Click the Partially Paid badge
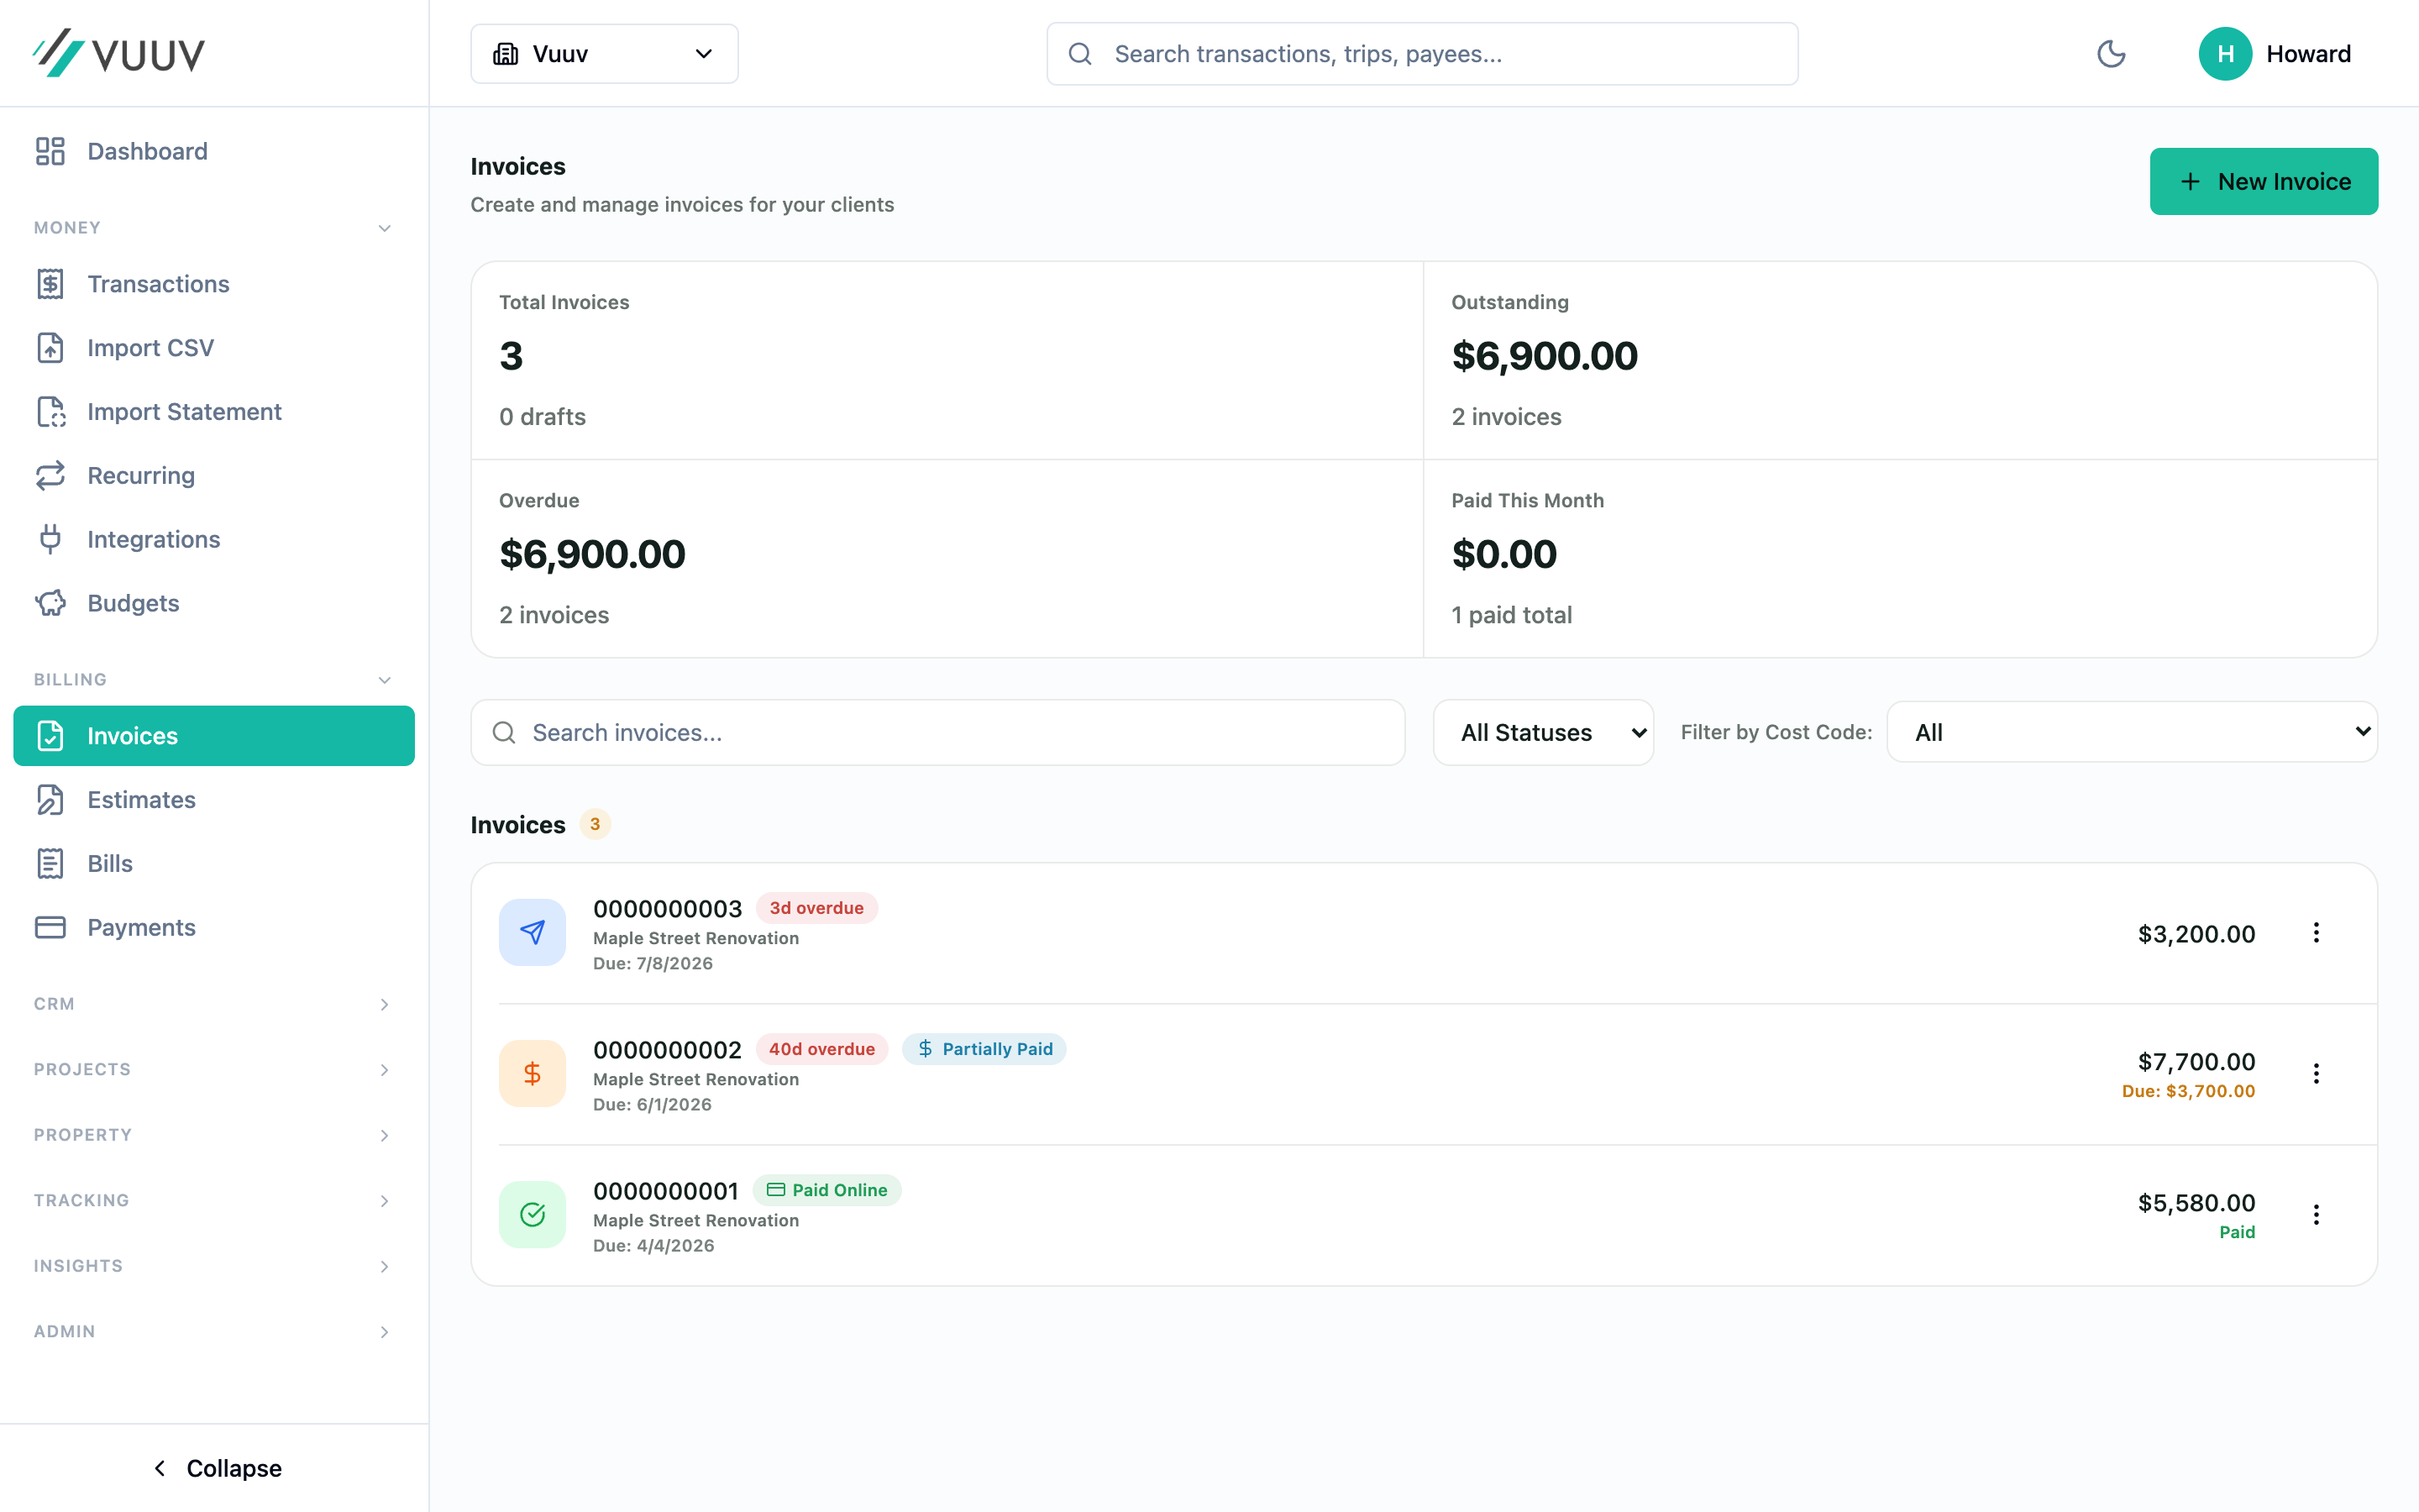This screenshot has height=1512, width=2419. click(x=984, y=1049)
